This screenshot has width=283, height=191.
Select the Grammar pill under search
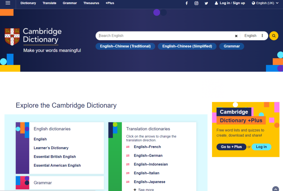click(232, 46)
